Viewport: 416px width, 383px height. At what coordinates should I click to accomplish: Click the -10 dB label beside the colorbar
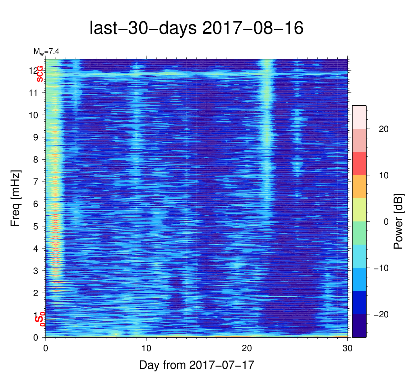[x=381, y=268]
